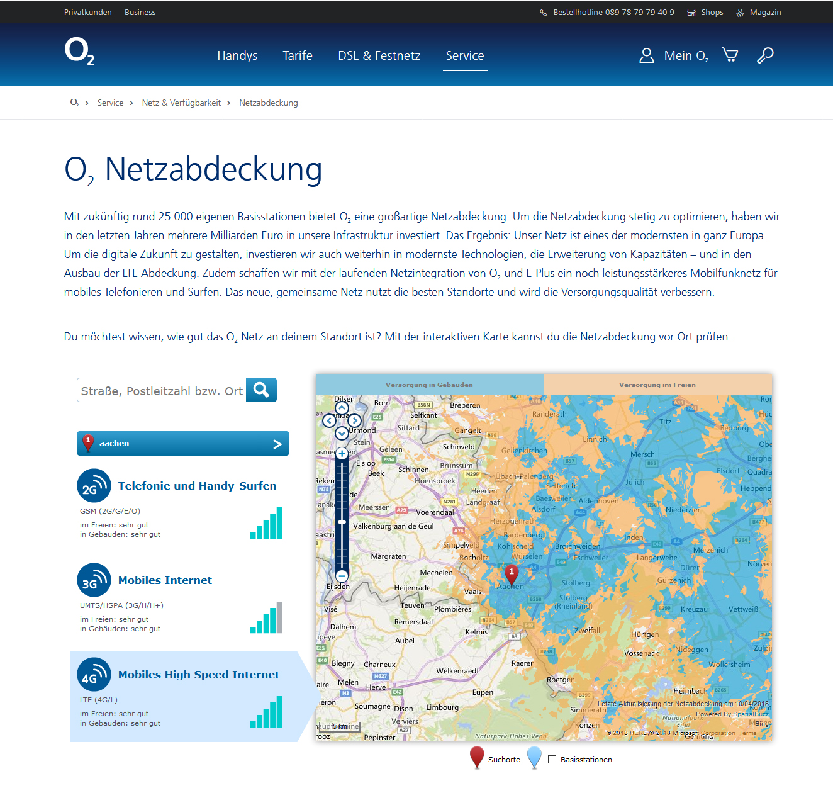The height and width of the screenshot is (793, 833).
Task: Click the 4G signal strength bars
Action: (x=266, y=712)
